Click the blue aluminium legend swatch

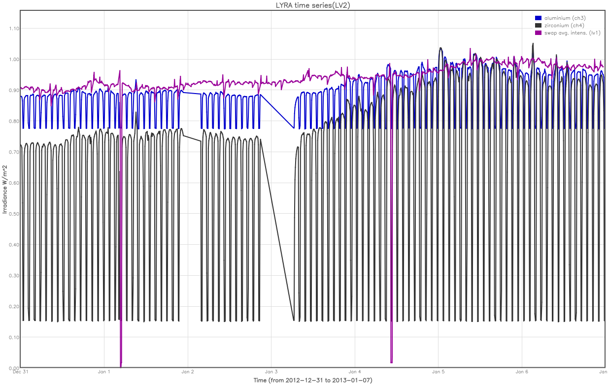coord(538,18)
